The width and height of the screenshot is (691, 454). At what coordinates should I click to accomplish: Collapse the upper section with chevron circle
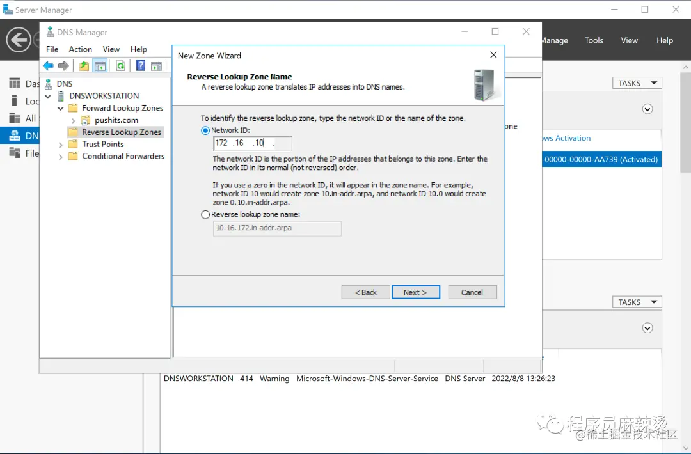647,109
